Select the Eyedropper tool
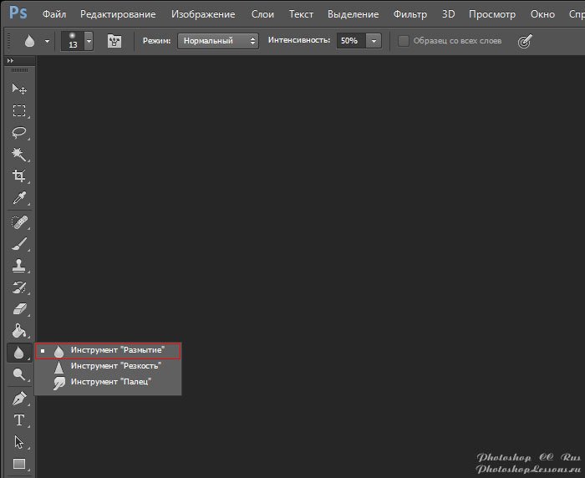The width and height of the screenshot is (585, 478). (18, 198)
